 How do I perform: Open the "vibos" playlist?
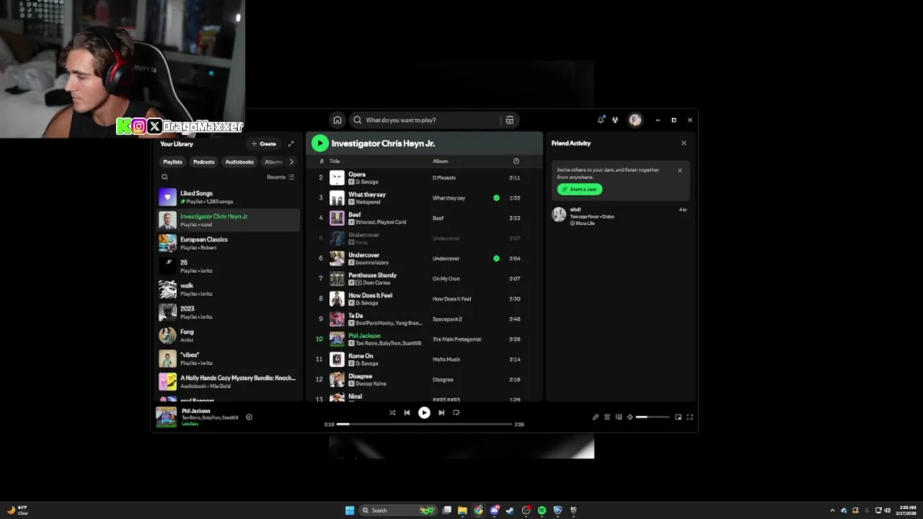[x=229, y=358]
